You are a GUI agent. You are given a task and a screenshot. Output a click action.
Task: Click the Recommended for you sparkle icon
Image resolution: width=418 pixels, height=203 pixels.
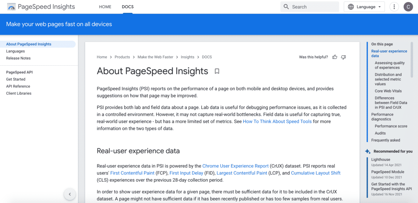coord(367,152)
